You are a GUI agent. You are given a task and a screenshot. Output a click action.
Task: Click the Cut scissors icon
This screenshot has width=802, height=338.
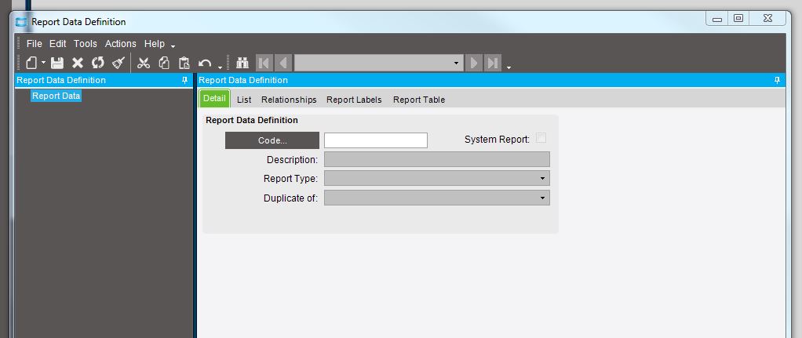(144, 63)
